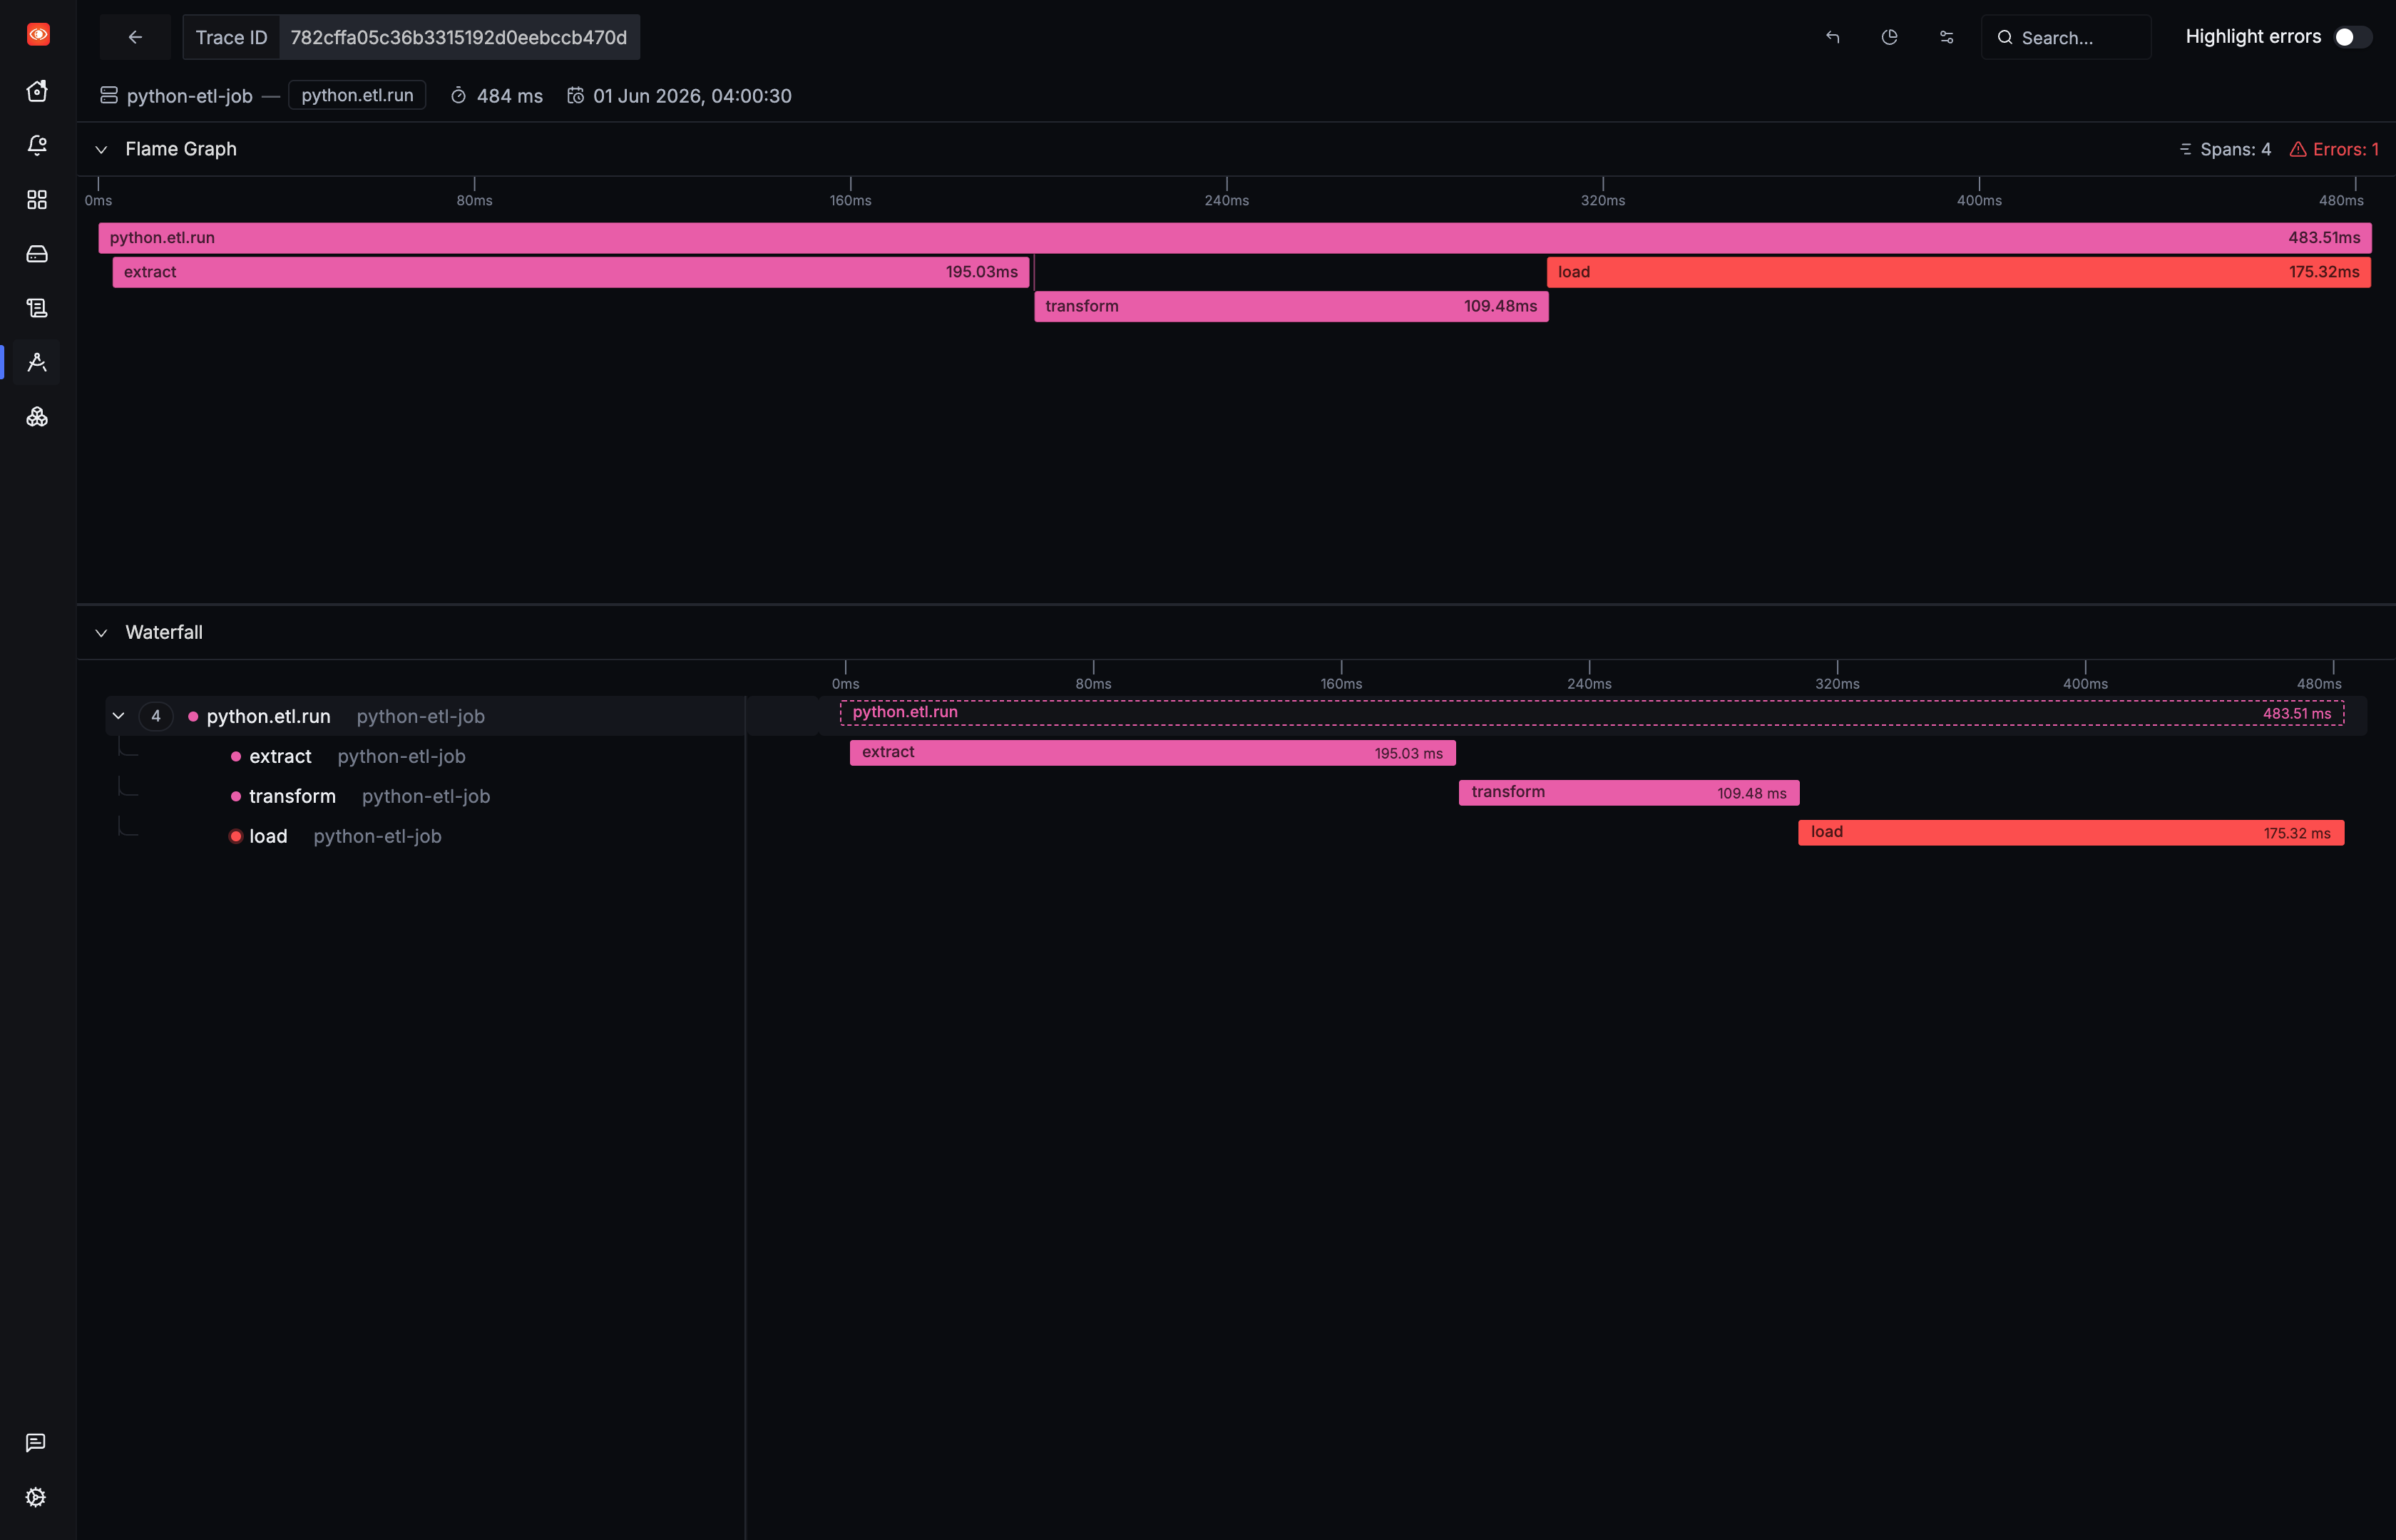Select extract row in waterfall tree
This screenshot has height=1540, width=2396.
coord(425,756)
